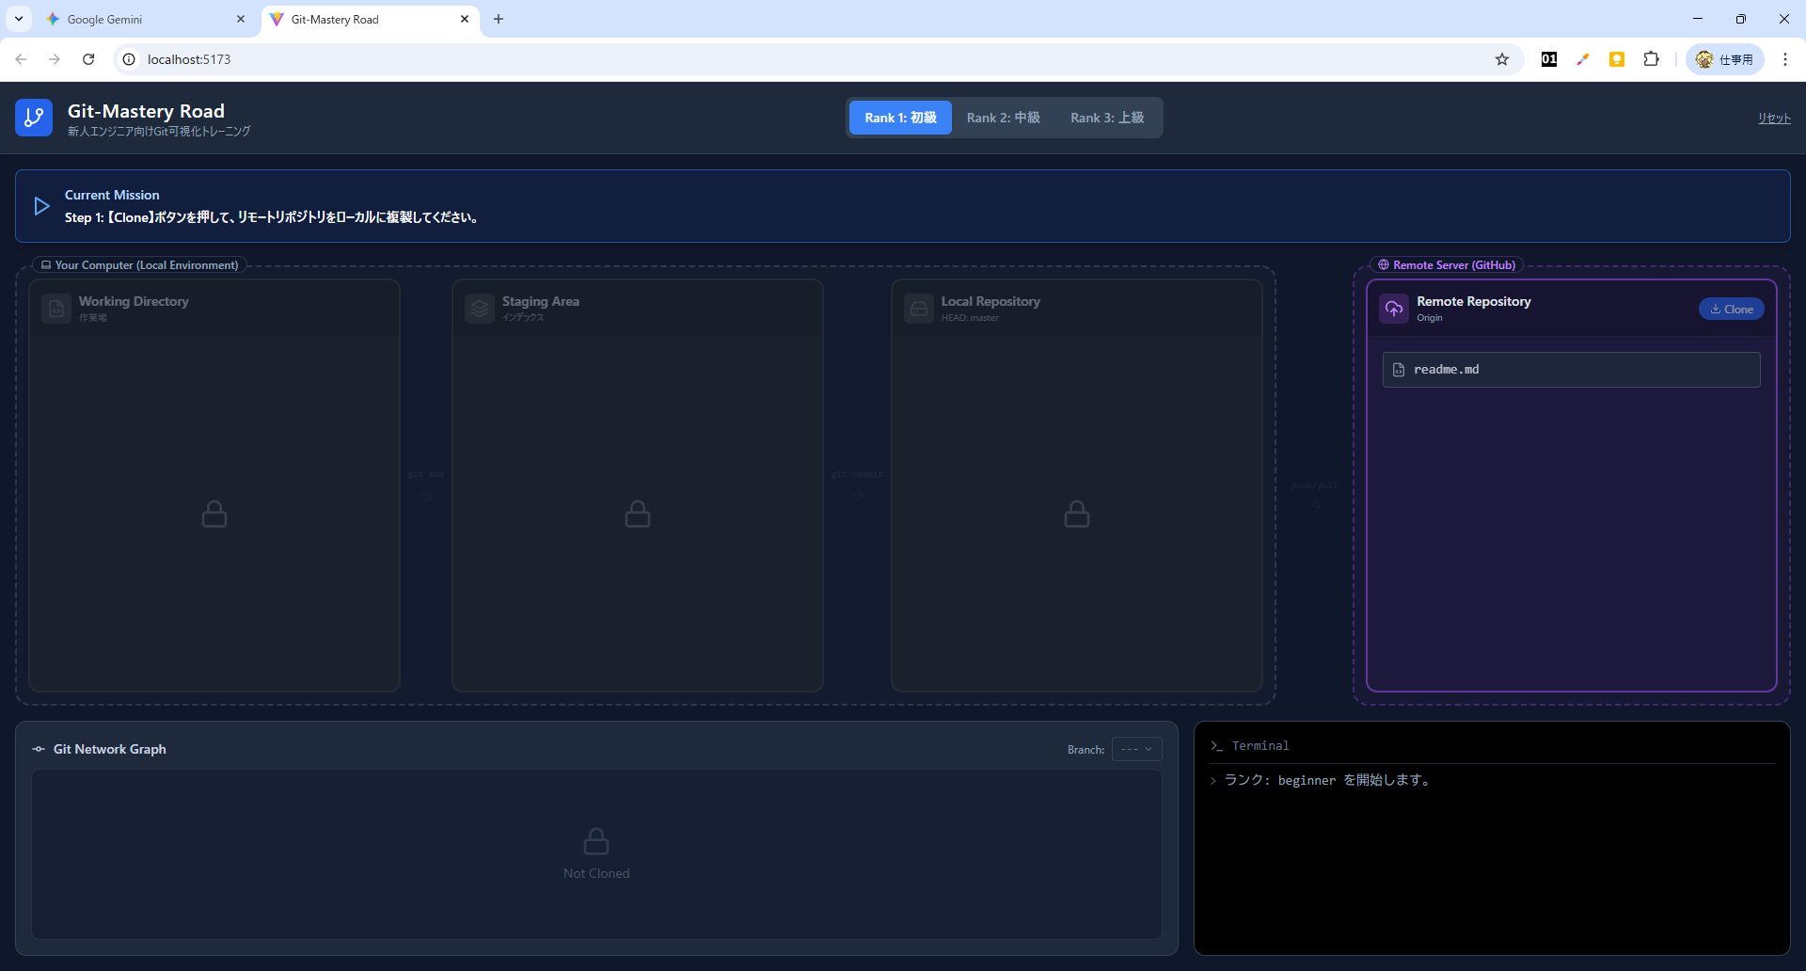
Task: Click the Current Mission play triangle icon
Action: 41,206
